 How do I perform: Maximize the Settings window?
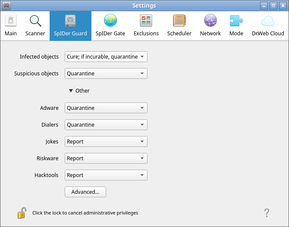click(273, 6)
